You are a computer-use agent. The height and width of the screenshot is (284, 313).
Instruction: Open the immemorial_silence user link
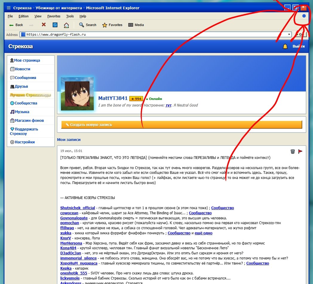[79, 258]
